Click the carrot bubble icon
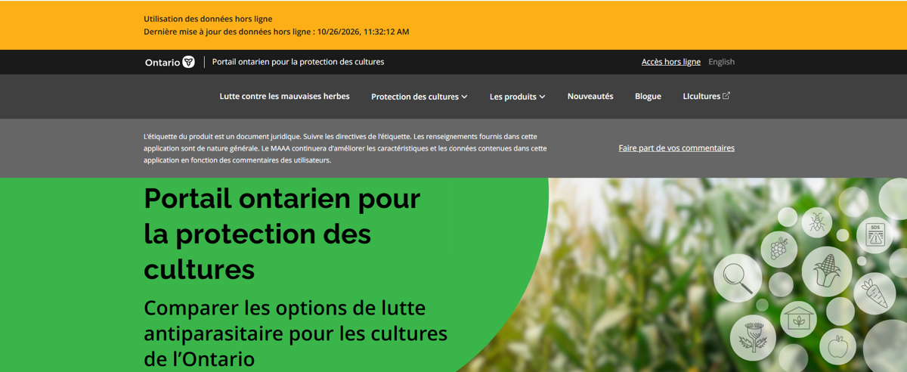 click(x=875, y=293)
